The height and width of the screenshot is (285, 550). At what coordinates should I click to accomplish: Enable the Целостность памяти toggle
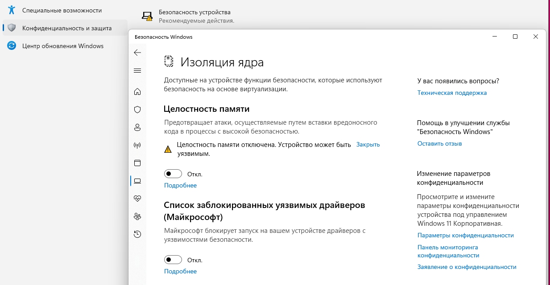click(173, 174)
